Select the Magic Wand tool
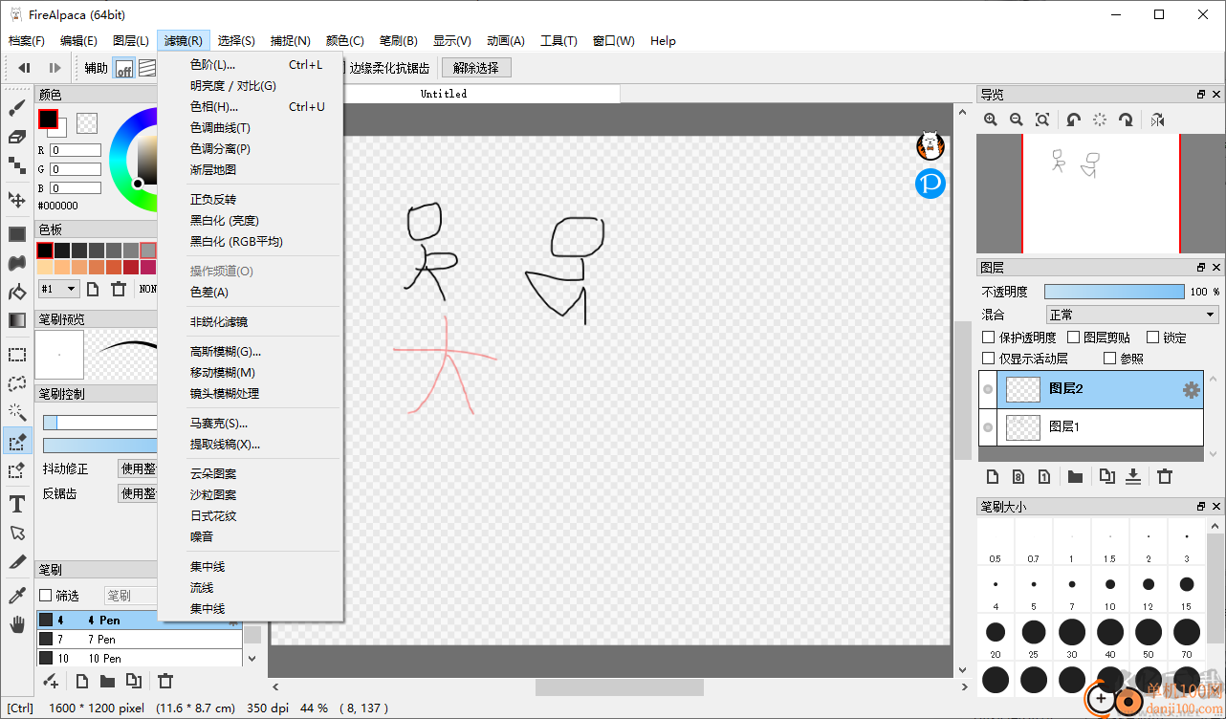 17,412
